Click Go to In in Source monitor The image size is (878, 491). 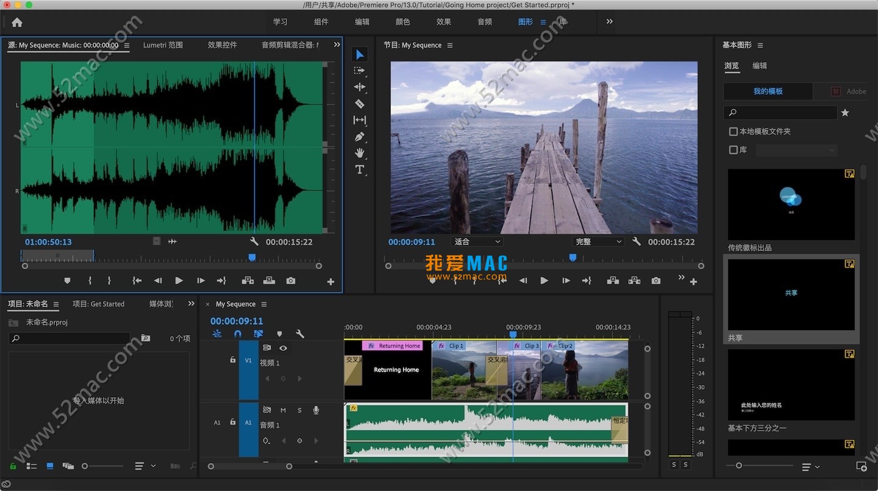click(137, 281)
